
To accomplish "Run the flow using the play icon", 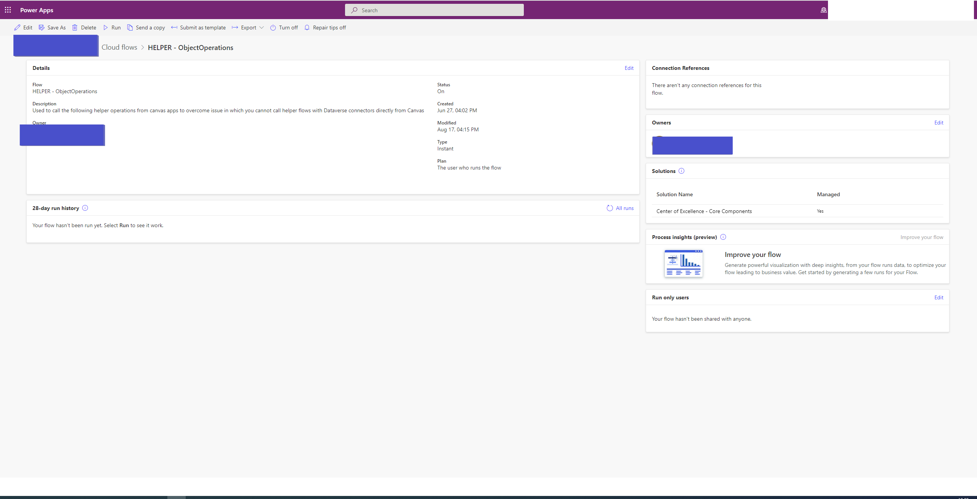I will pos(106,27).
